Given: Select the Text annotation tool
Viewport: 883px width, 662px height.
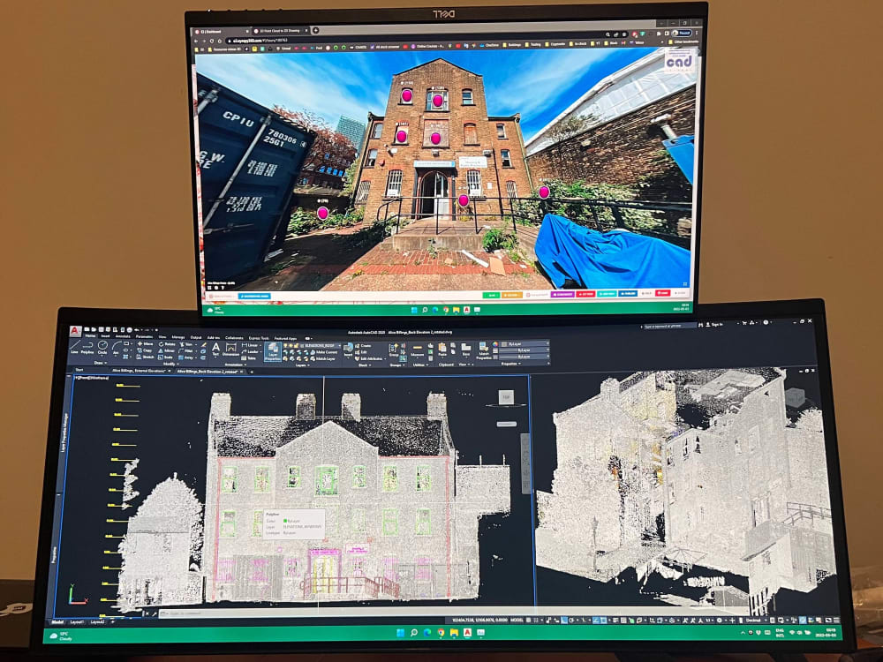Looking at the screenshot, I should (215, 349).
